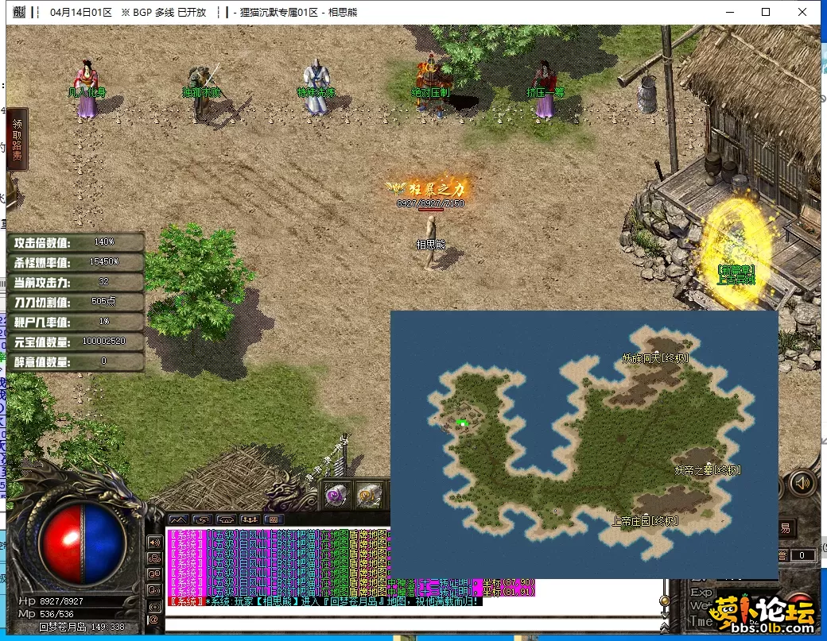
Task: Click 上帝庄园[终极] on the map
Action: pyautogui.click(x=645, y=521)
